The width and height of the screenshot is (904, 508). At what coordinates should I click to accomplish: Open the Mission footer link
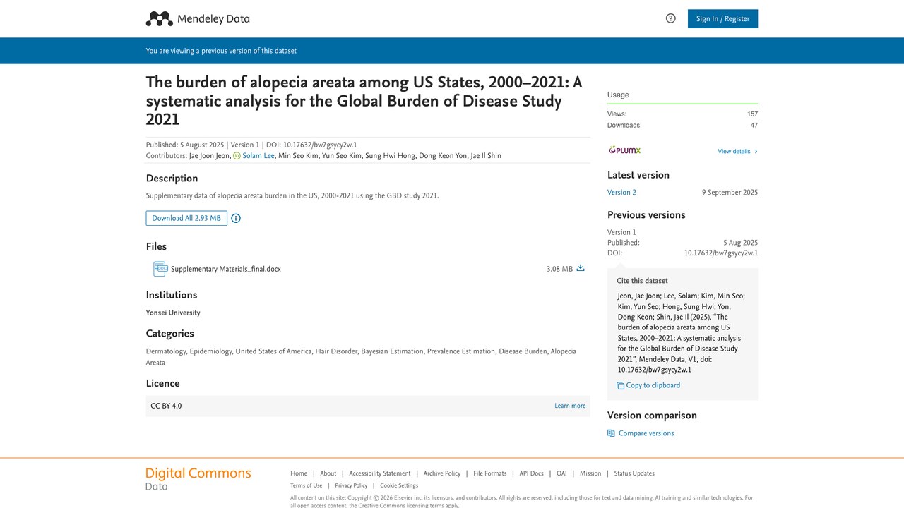(590, 473)
